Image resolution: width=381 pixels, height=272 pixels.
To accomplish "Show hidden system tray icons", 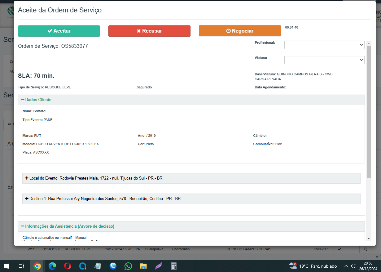I will click(x=346, y=266).
